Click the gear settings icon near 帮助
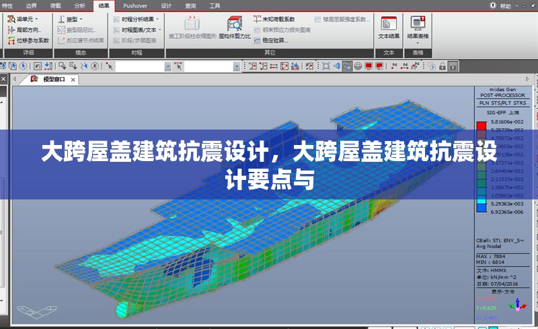Screen dimensions: 538x329 493,5
